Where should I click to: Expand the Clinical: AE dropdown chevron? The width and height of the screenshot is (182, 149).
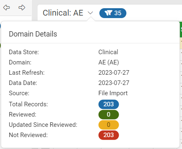tap(90, 13)
